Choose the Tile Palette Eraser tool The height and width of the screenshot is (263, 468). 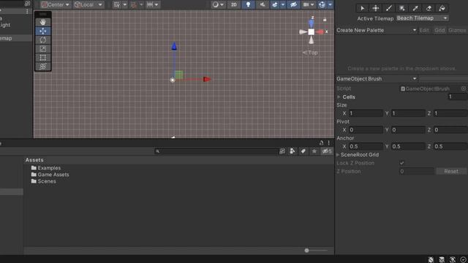click(x=429, y=8)
